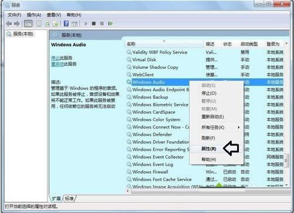Screen dimensions: 294x213
Task: Expand 所有任务(K) submenu arrow
Action: pos(238,128)
